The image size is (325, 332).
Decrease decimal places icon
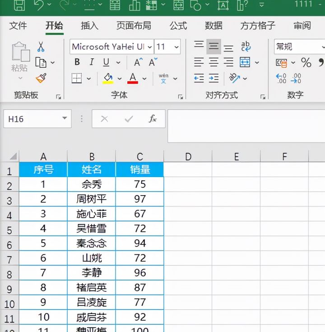[296, 78]
